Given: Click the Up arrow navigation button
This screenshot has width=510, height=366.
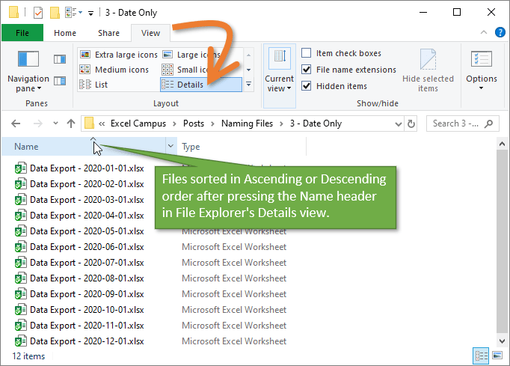Looking at the screenshot, I should [x=71, y=123].
